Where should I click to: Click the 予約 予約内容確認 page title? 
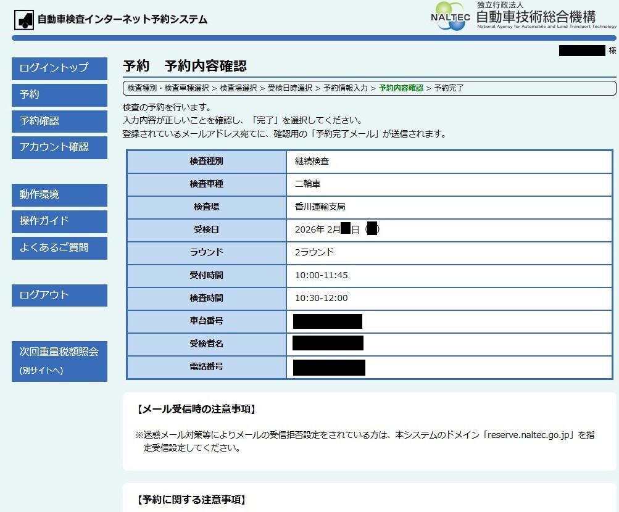click(185, 66)
